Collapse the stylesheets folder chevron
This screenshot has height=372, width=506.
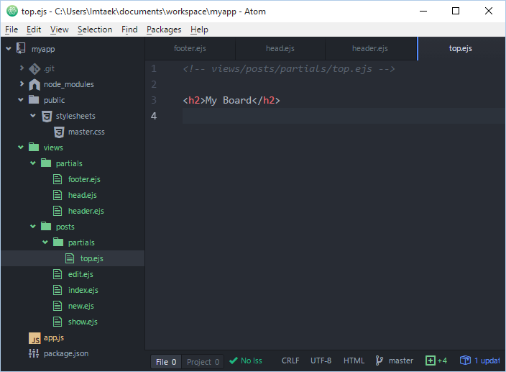click(x=33, y=115)
